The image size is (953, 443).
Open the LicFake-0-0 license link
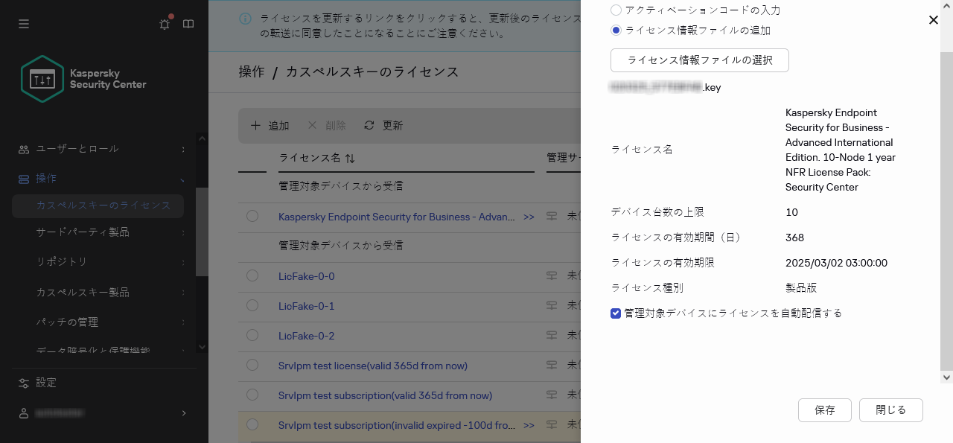(x=307, y=275)
